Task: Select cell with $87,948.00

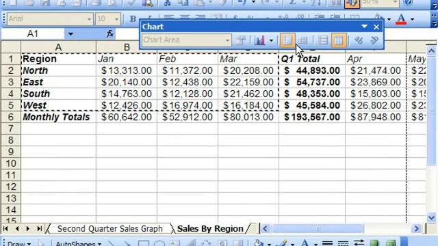Action: [x=376, y=117]
